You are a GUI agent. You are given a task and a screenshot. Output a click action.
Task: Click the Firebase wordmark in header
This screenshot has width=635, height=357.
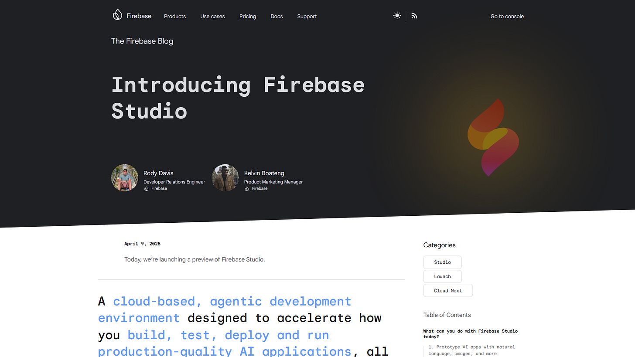click(x=139, y=16)
